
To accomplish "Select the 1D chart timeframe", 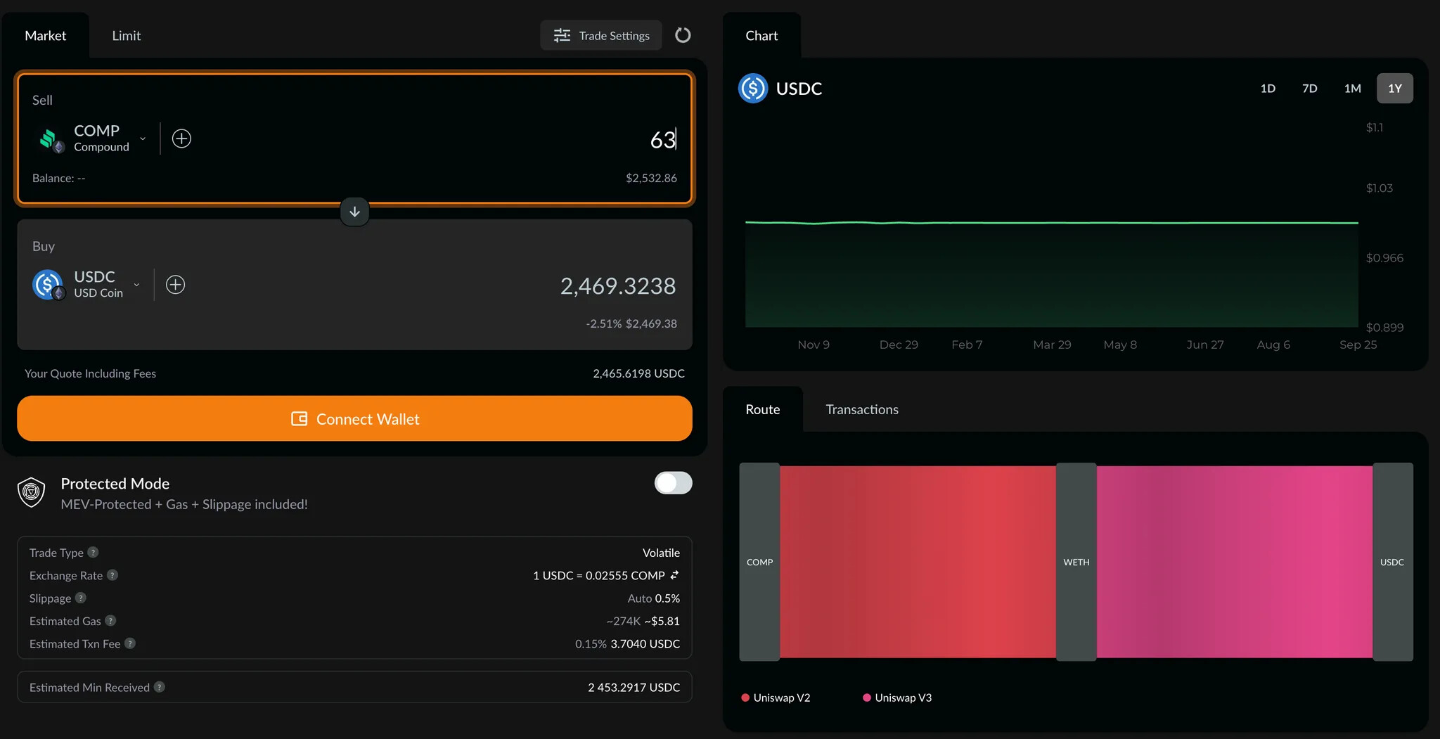I will coord(1268,89).
